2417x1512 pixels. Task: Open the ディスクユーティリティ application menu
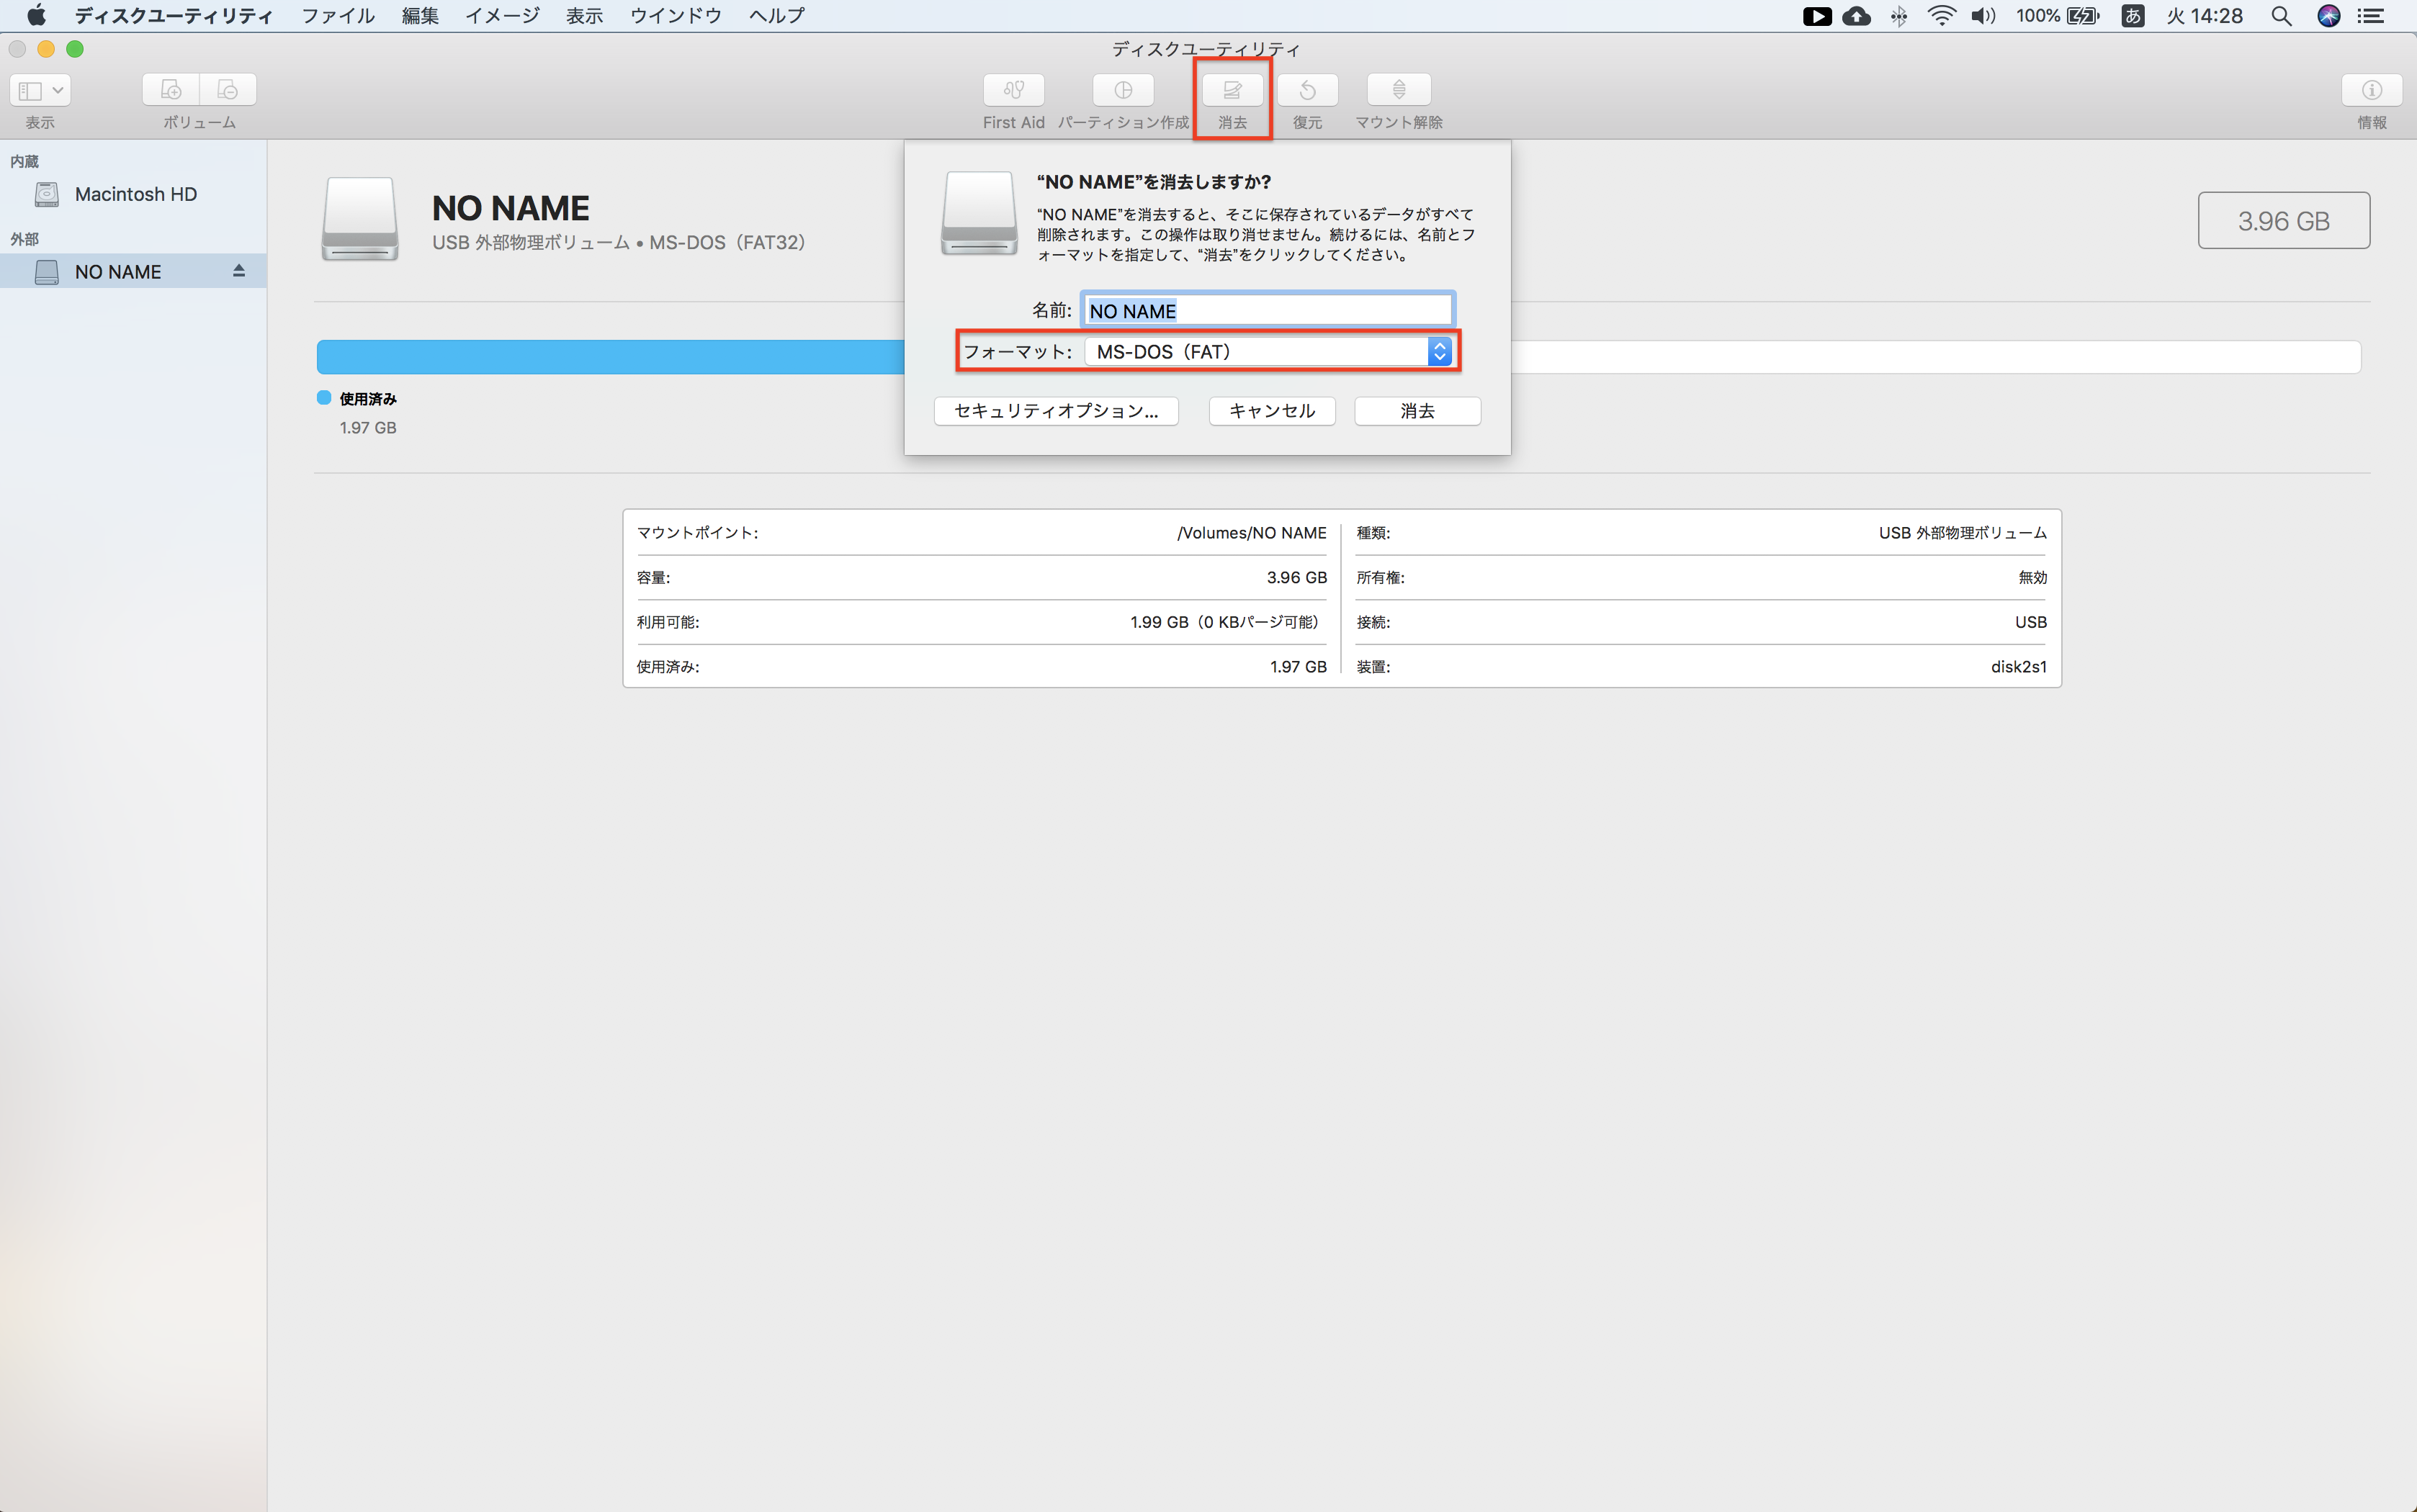point(174,15)
